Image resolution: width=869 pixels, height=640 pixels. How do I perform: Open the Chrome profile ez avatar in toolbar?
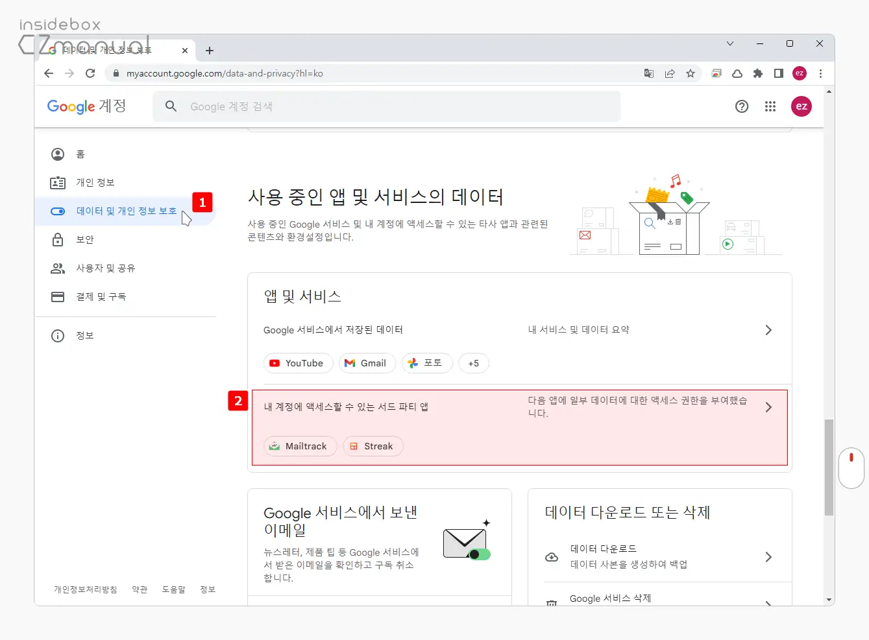[800, 73]
